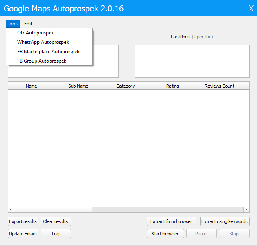Select Olx Autoprospek from Tools menu
Screen dimensions: 257x246
tap(49, 33)
